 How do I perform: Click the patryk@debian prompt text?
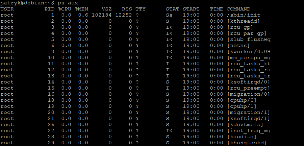tap(21, 3)
